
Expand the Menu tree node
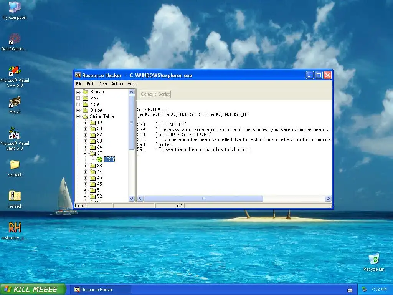click(78, 104)
